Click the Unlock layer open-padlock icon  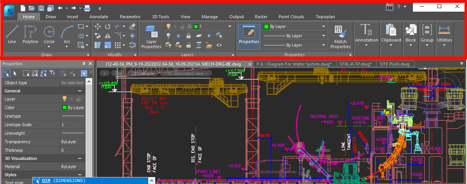tap(188, 45)
